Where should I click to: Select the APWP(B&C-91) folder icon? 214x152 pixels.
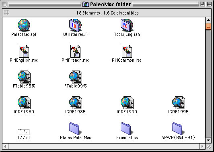[178, 129]
